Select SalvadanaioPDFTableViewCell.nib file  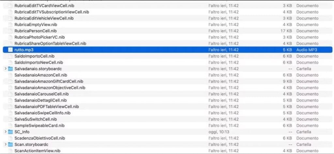47,106
